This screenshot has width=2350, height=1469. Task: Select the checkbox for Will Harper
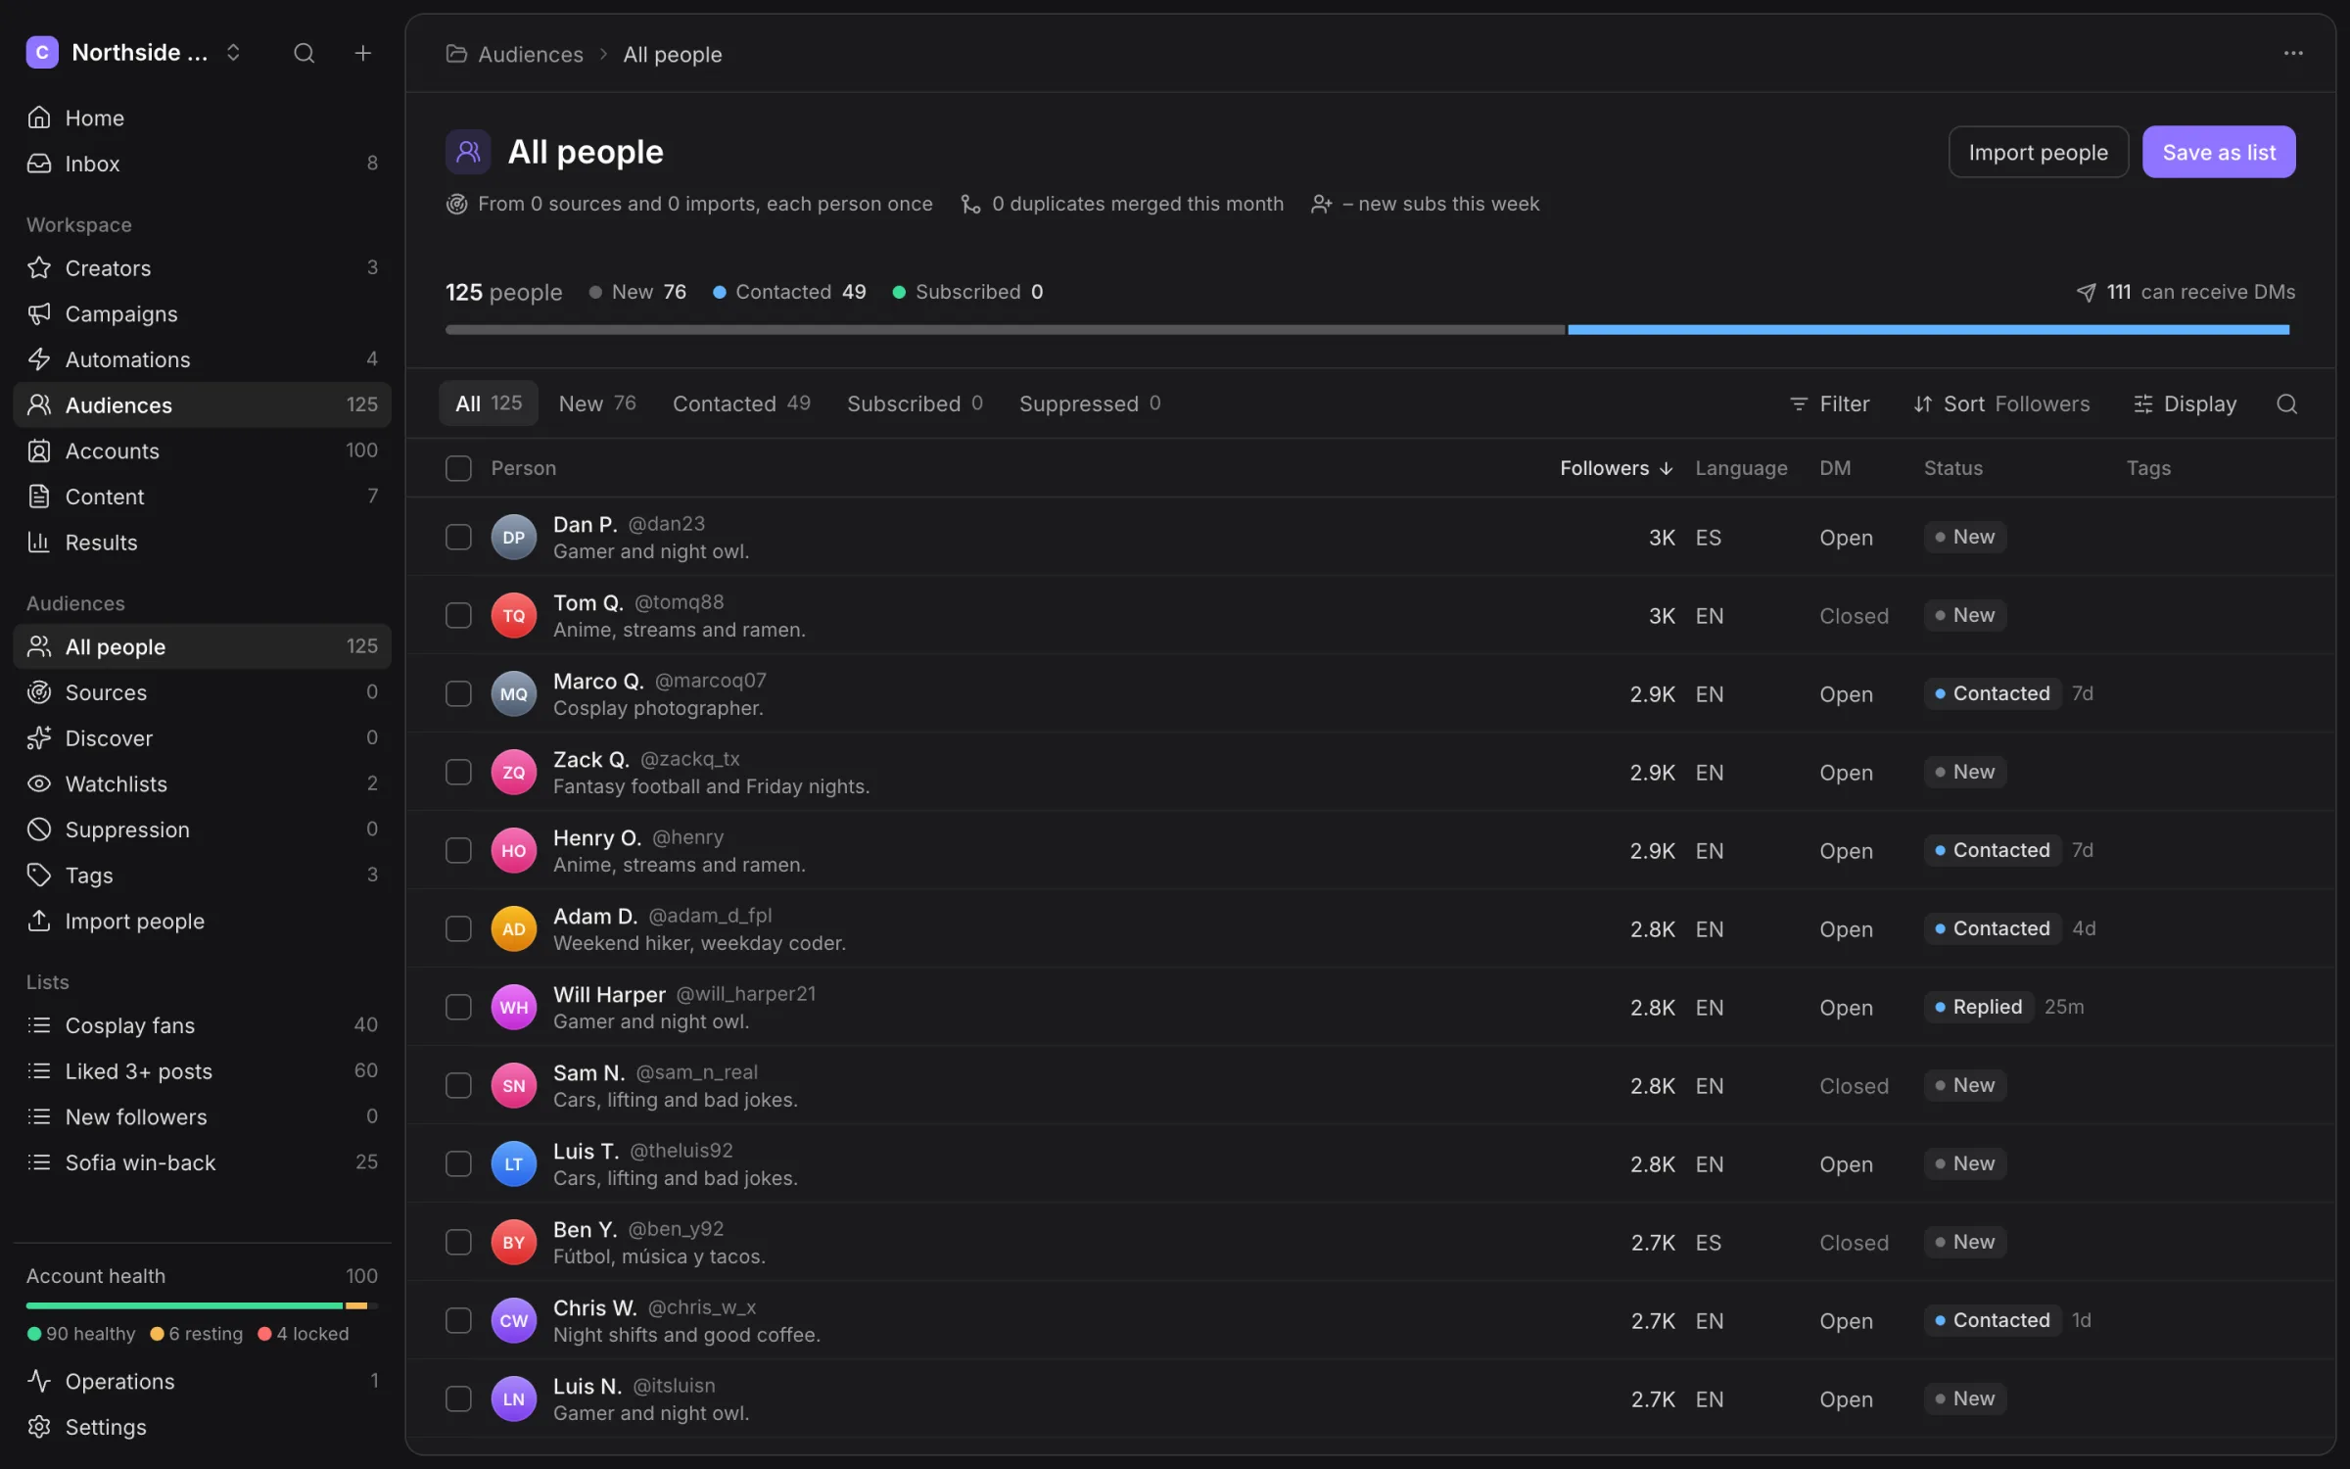point(458,1007)
